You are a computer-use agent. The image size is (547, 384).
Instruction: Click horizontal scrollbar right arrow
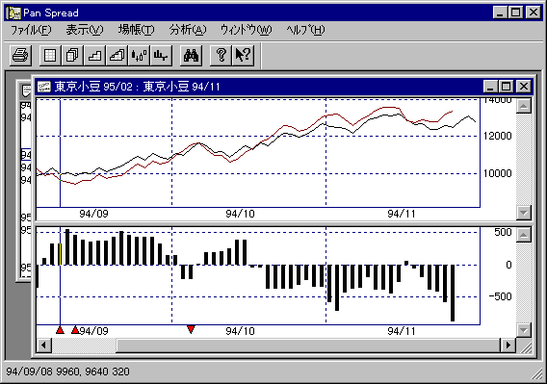click(508, 346)
